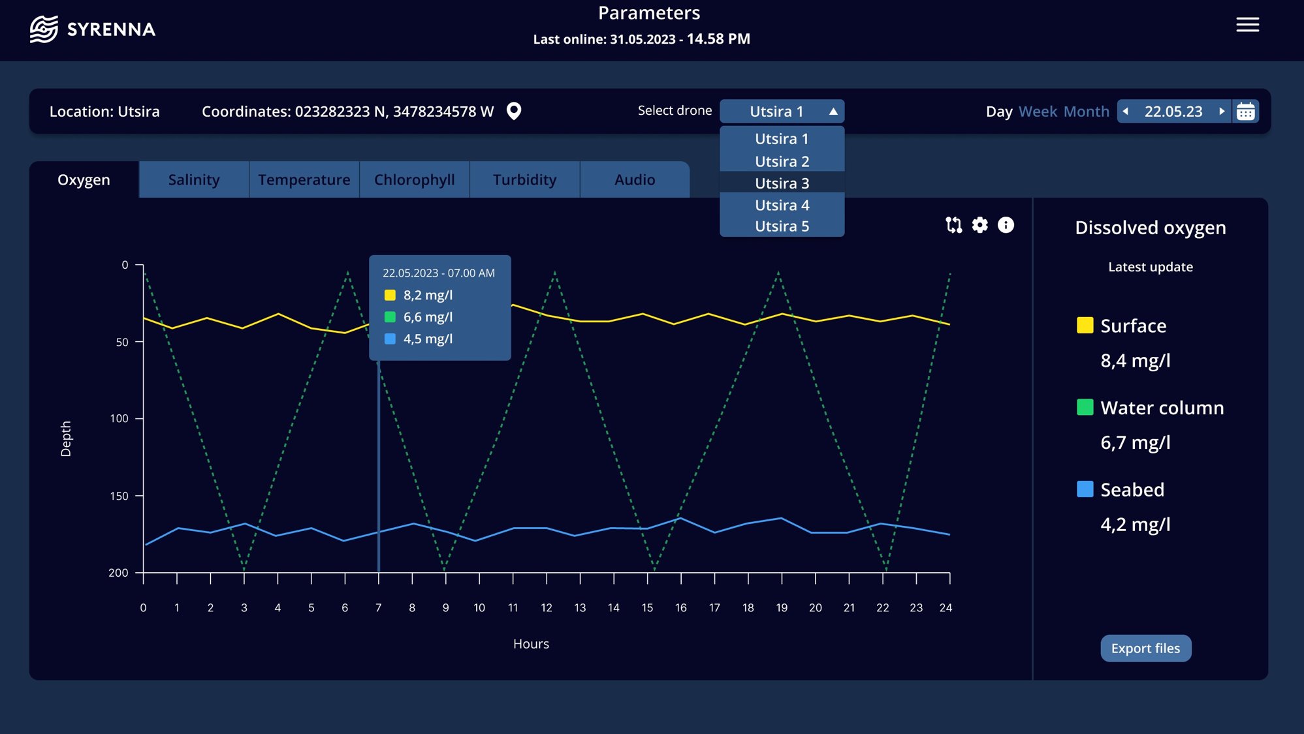Select Day view range
This screenshot has width=1304, height=734.
click(x=998, y=112)
